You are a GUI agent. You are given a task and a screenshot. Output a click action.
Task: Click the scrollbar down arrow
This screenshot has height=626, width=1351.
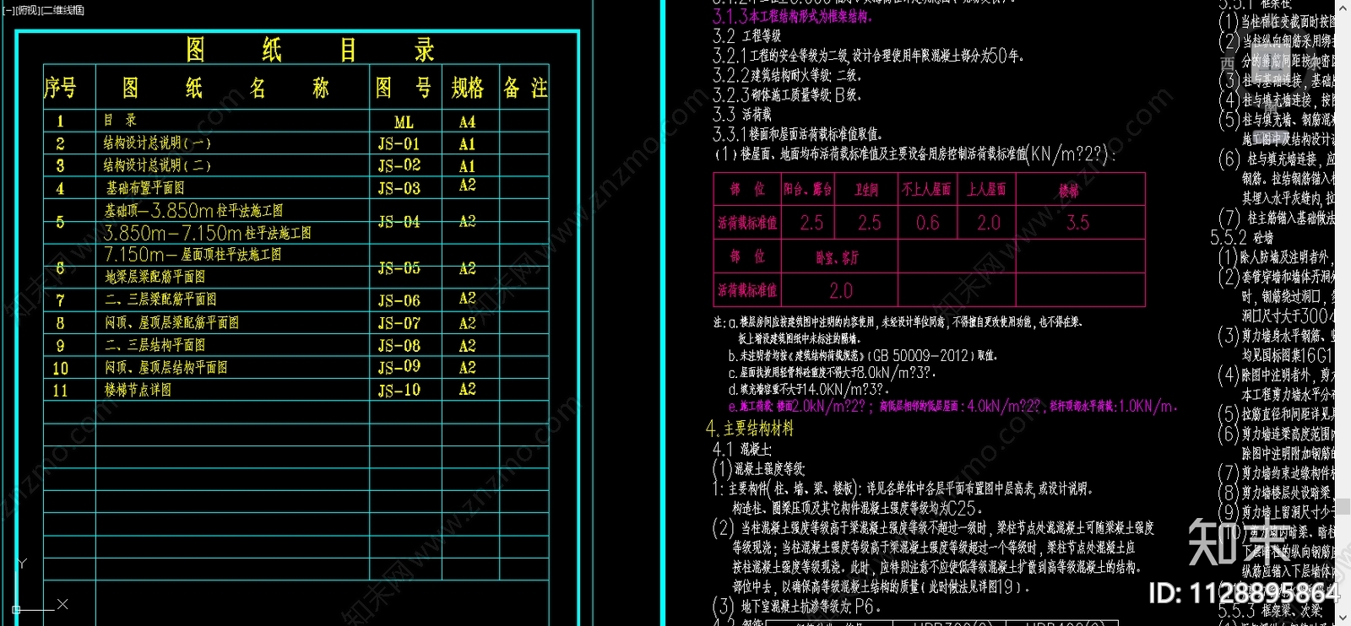point(1343,618)
